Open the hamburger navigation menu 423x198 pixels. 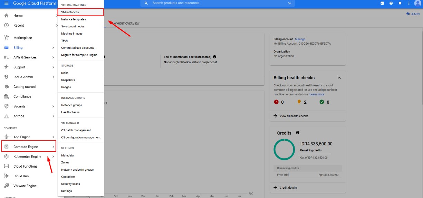pos(6,3)
